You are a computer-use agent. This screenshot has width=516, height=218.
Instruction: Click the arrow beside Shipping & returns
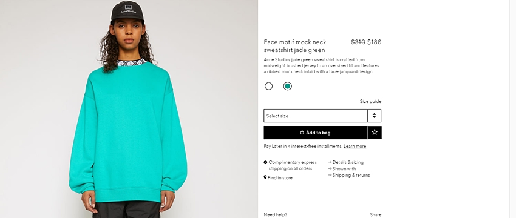330,176
